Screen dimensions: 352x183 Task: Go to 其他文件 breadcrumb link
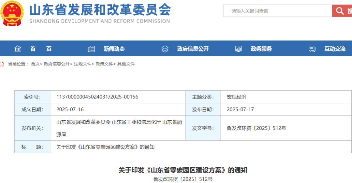[x=126, y=64]
